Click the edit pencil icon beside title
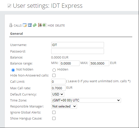139x128 pixels. 9,6
